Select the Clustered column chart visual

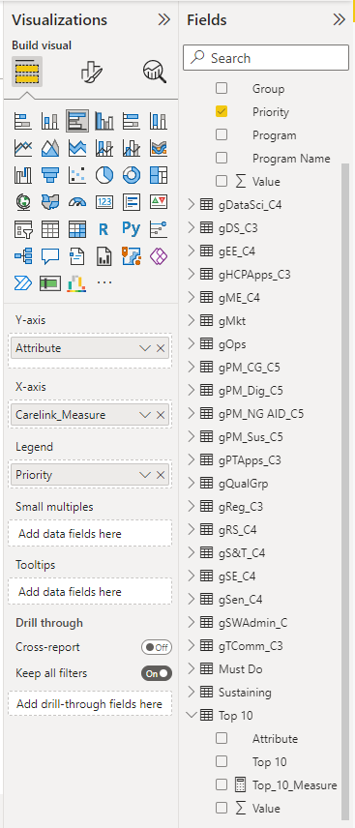(104, 121)
